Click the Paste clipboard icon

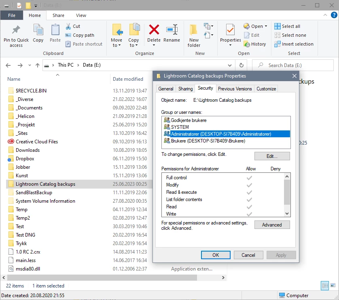pos(55,30)
